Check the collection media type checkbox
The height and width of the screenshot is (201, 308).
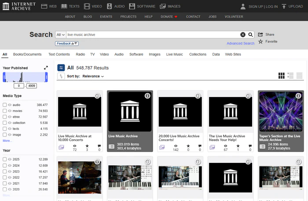point(4,123)
